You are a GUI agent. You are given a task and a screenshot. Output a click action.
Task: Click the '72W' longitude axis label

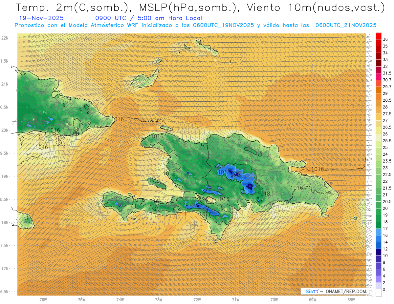[x=197, y=299]
